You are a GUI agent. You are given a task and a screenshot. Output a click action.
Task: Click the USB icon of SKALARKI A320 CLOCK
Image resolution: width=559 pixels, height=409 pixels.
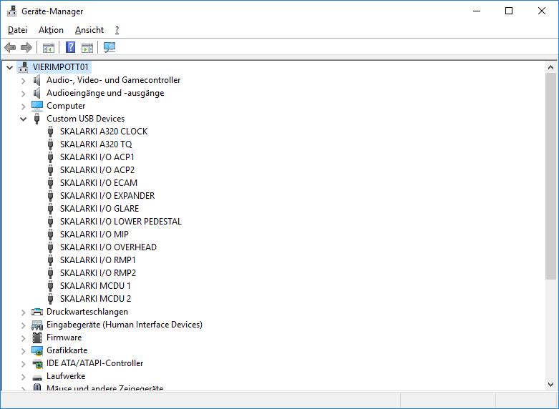[x=50, y=132]
